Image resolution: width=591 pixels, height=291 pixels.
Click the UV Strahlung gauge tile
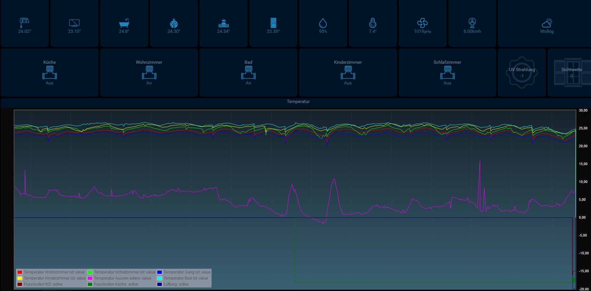(x=522, y=73)
